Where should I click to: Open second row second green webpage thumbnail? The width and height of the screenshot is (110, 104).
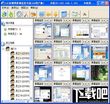tap(62, 52)
